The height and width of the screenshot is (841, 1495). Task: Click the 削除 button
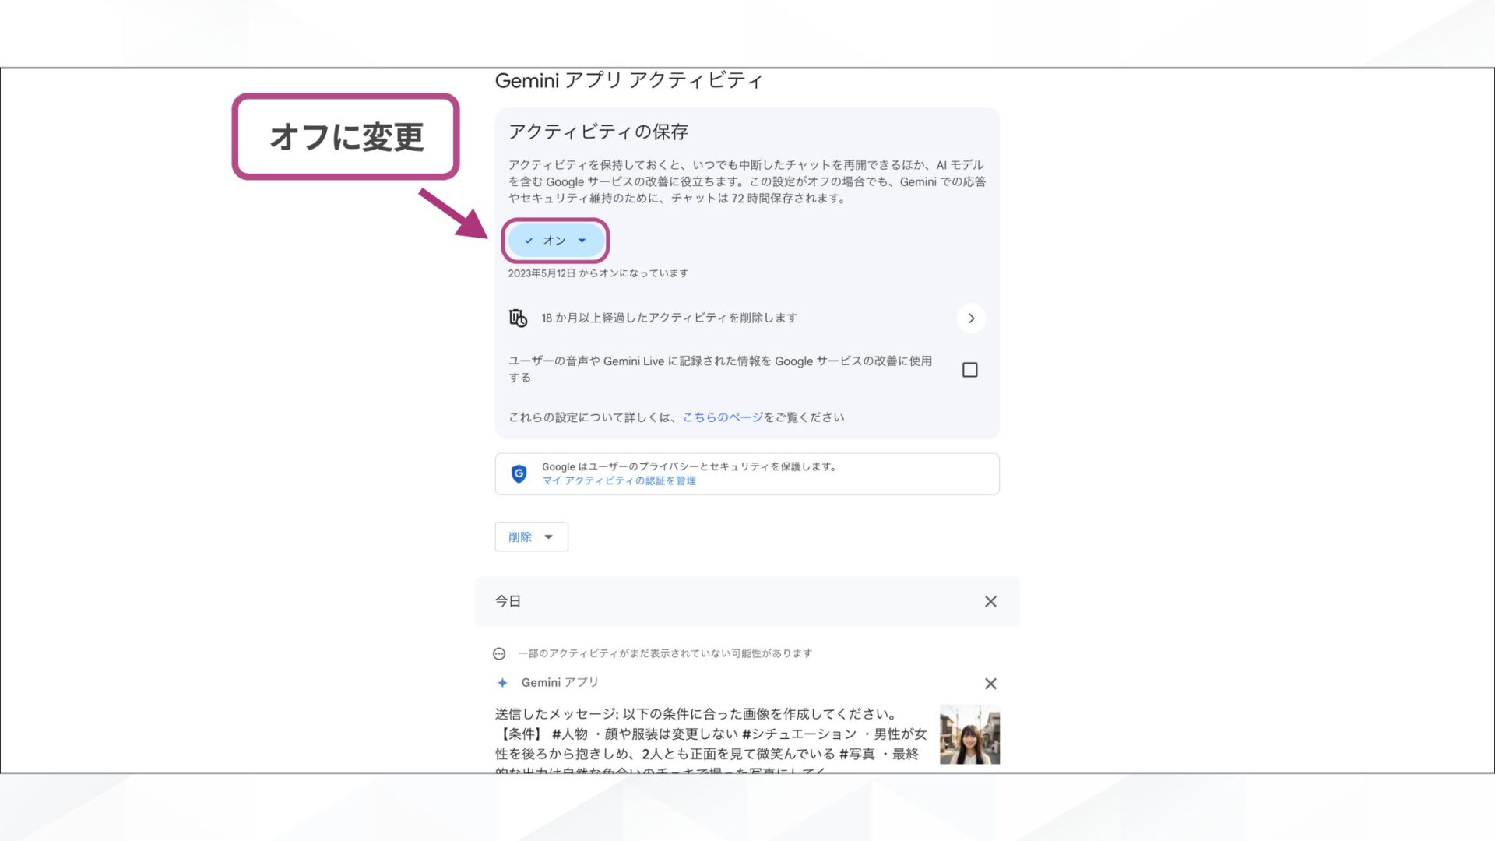coord(519,537)
